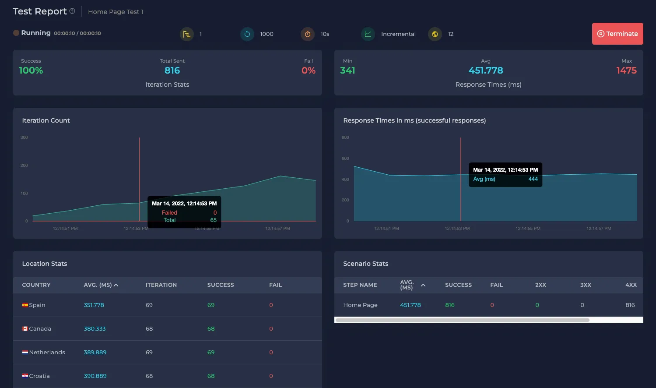This screenshot has height=388, width=656.
Task: Open the Home Page Test 1 breadcrumb
Action: (116, 12)
